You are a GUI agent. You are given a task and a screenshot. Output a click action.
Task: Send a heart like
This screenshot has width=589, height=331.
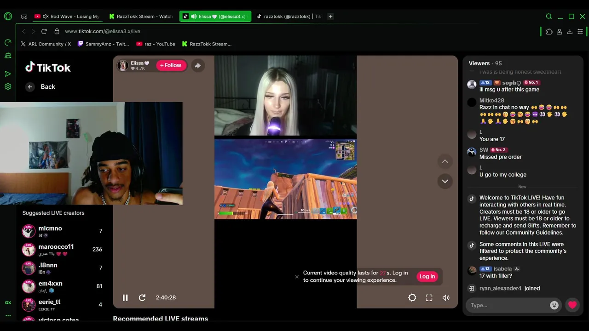click(x=572, y=305)
